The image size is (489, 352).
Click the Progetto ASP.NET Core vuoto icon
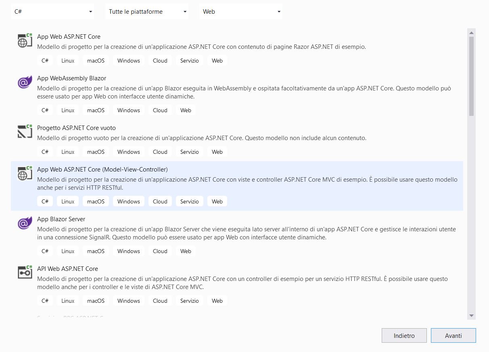[25, 132]
